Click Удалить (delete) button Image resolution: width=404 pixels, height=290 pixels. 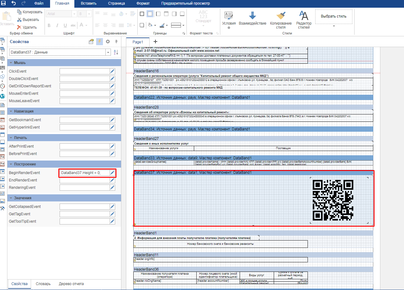27,27
